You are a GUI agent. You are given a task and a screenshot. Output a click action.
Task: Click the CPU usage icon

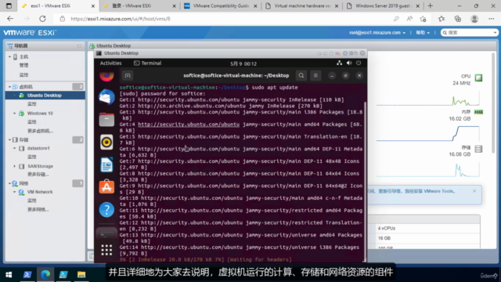[x=478, y=78]
